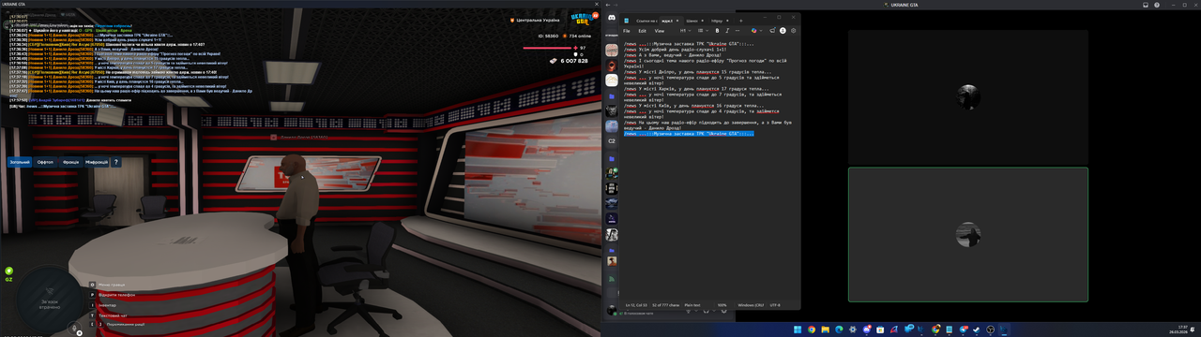Select the upper participant avatar in call
Image resolution: width=1201 pixels, height=337 pixels.
[968, 96]
